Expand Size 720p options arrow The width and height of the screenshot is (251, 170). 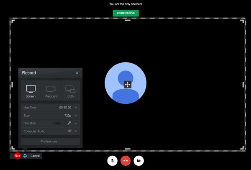(76, 116)
